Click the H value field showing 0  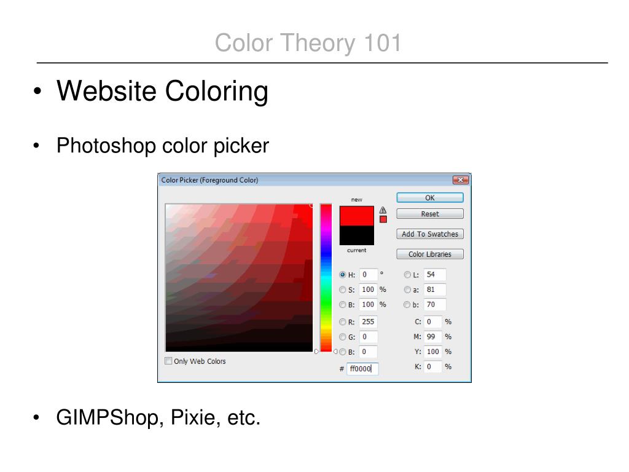coord(369,275)
